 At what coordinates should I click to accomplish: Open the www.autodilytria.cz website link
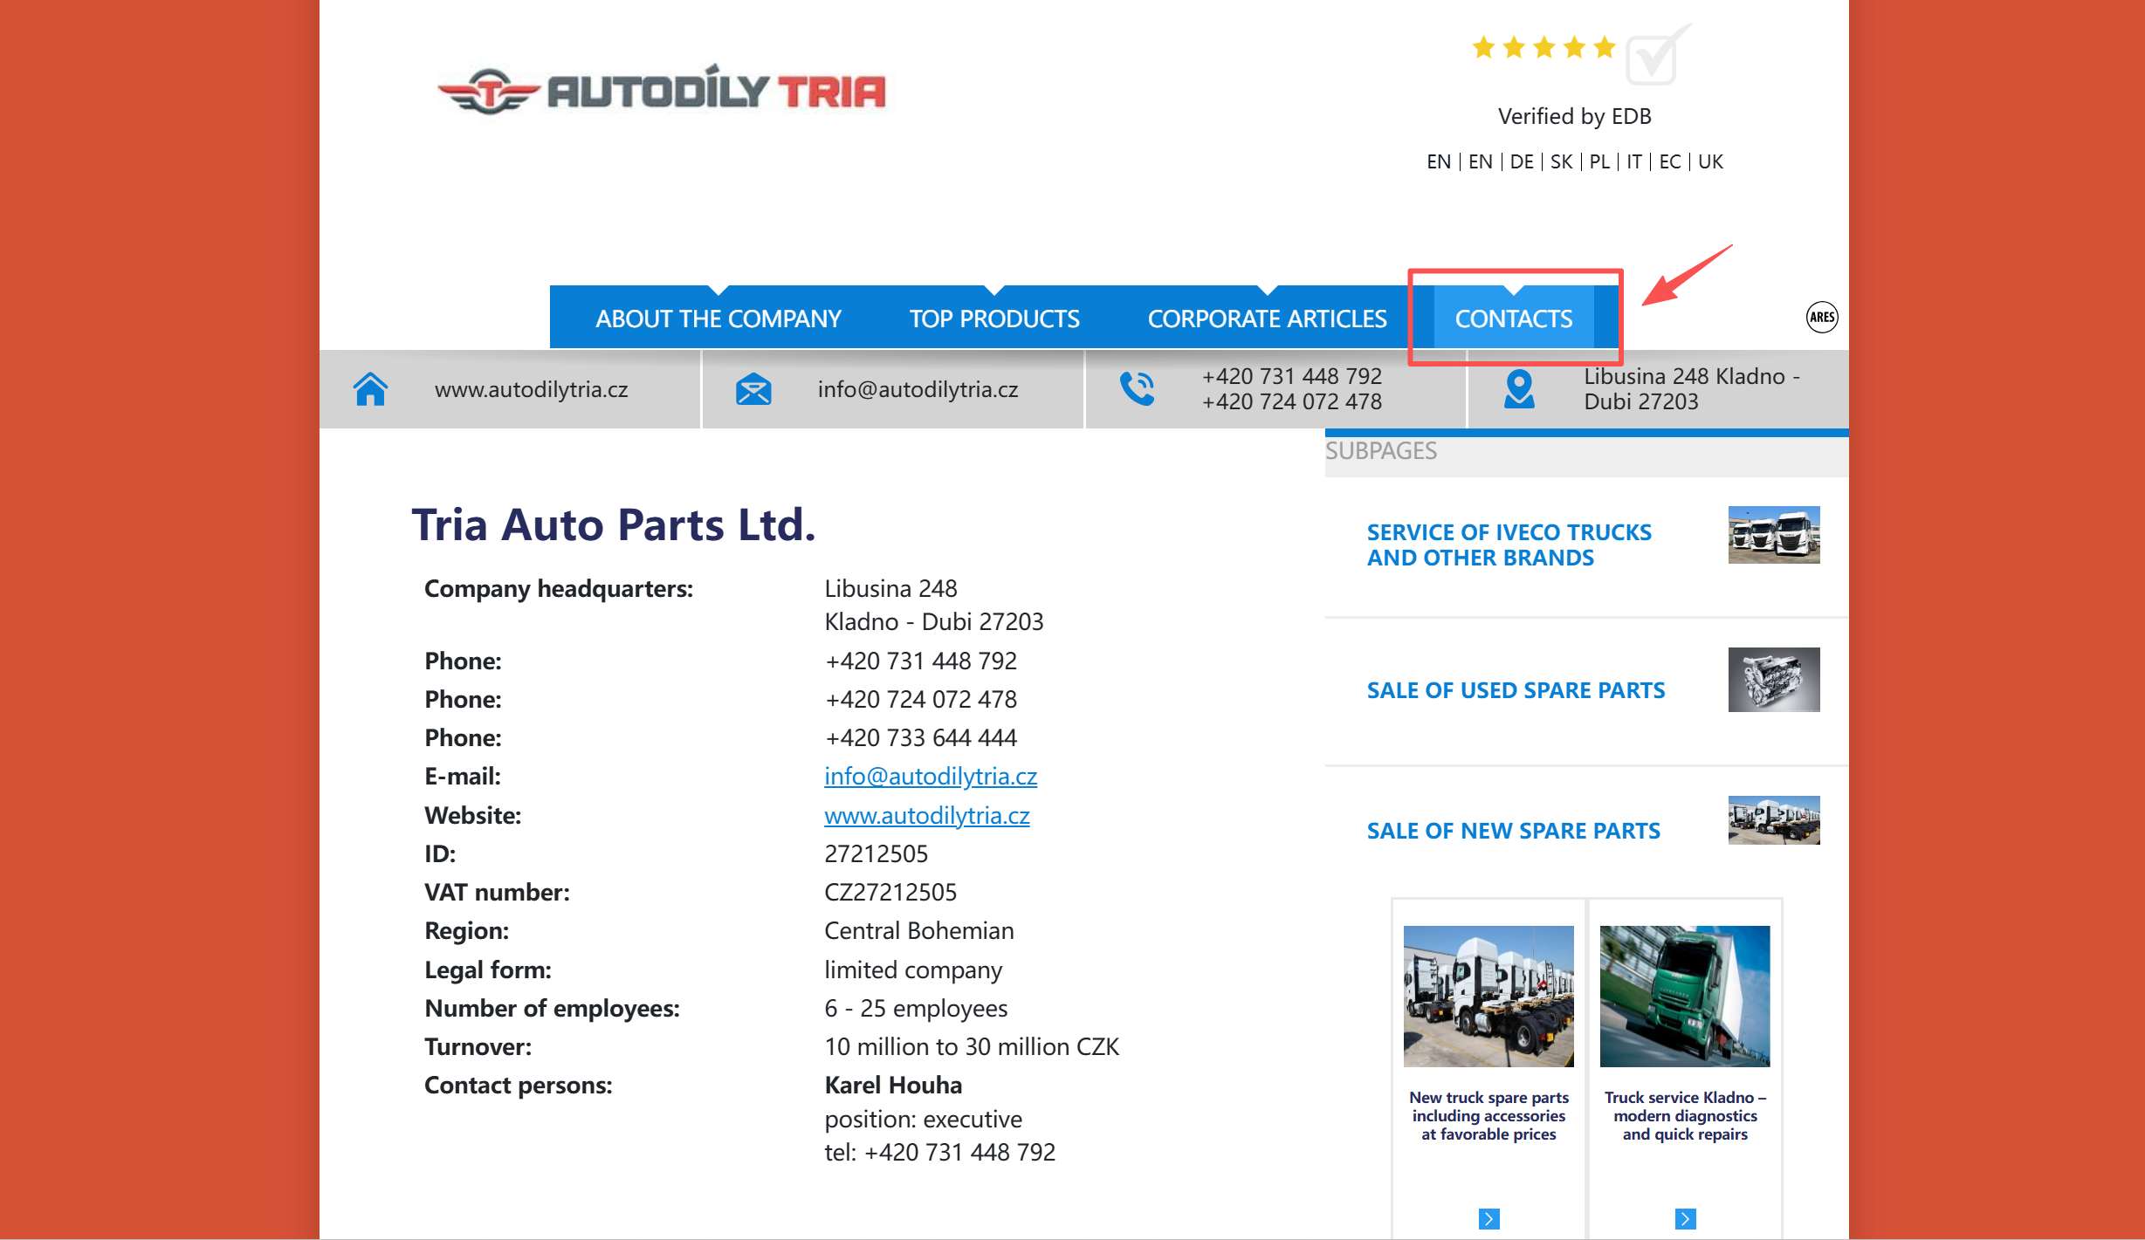click(x=926, y=815)
